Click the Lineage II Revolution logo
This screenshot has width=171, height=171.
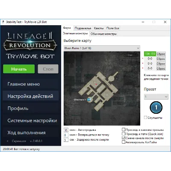coord(30,41)
